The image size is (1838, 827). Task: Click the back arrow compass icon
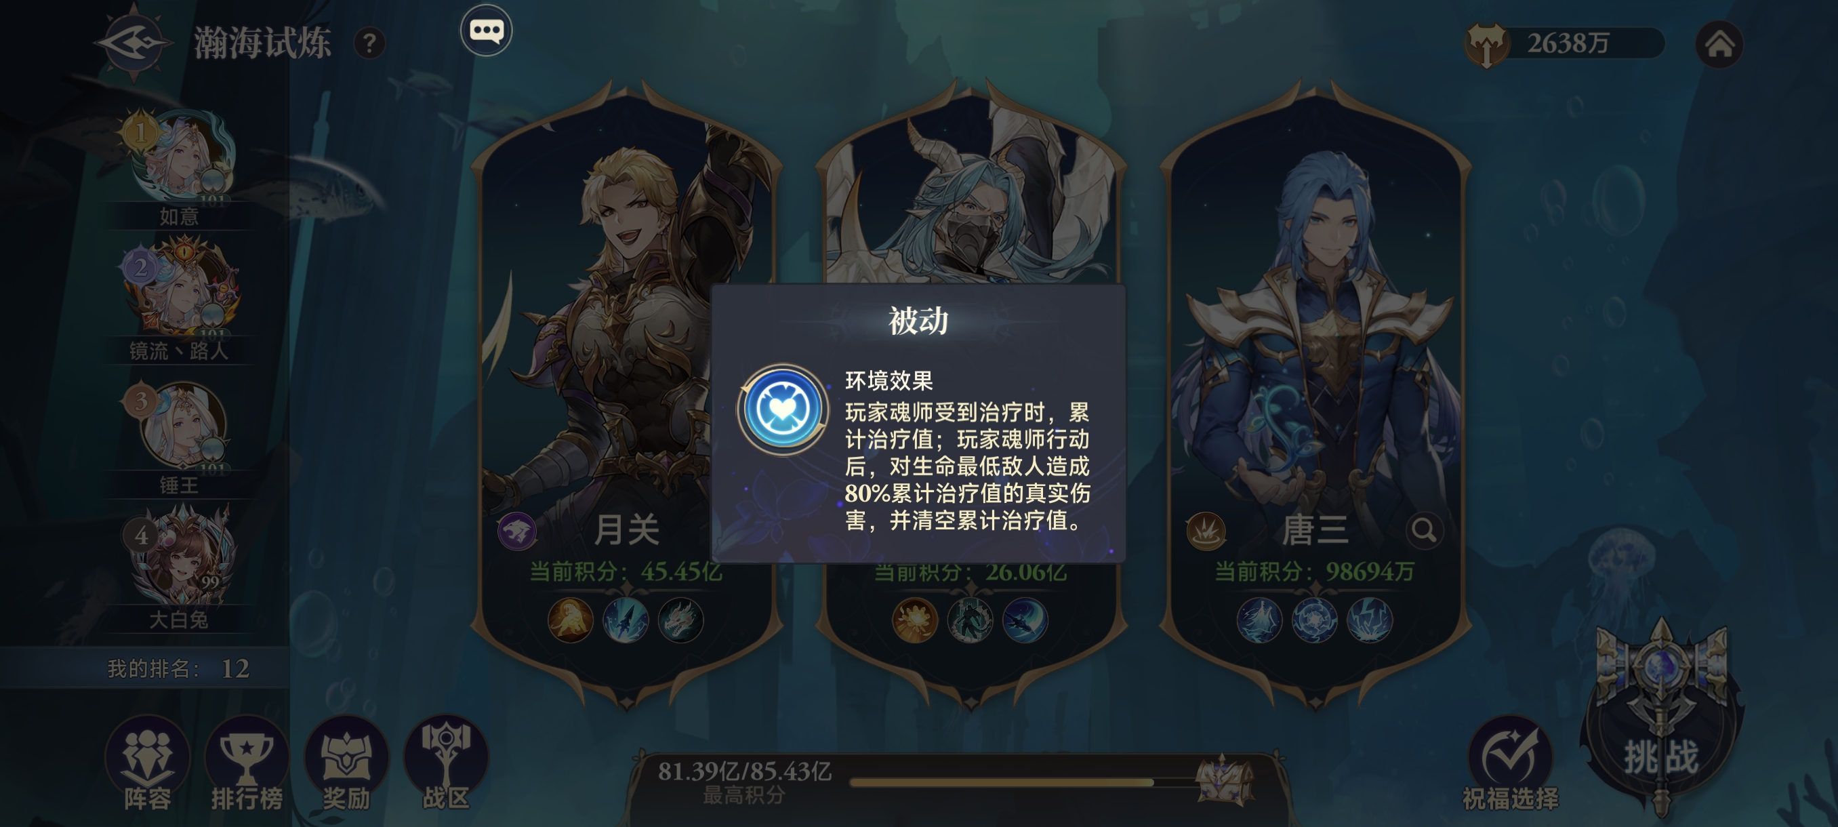coord(134,43)
